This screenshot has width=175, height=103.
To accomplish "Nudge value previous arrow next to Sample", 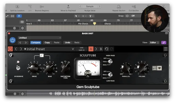I will coord(80,7).
